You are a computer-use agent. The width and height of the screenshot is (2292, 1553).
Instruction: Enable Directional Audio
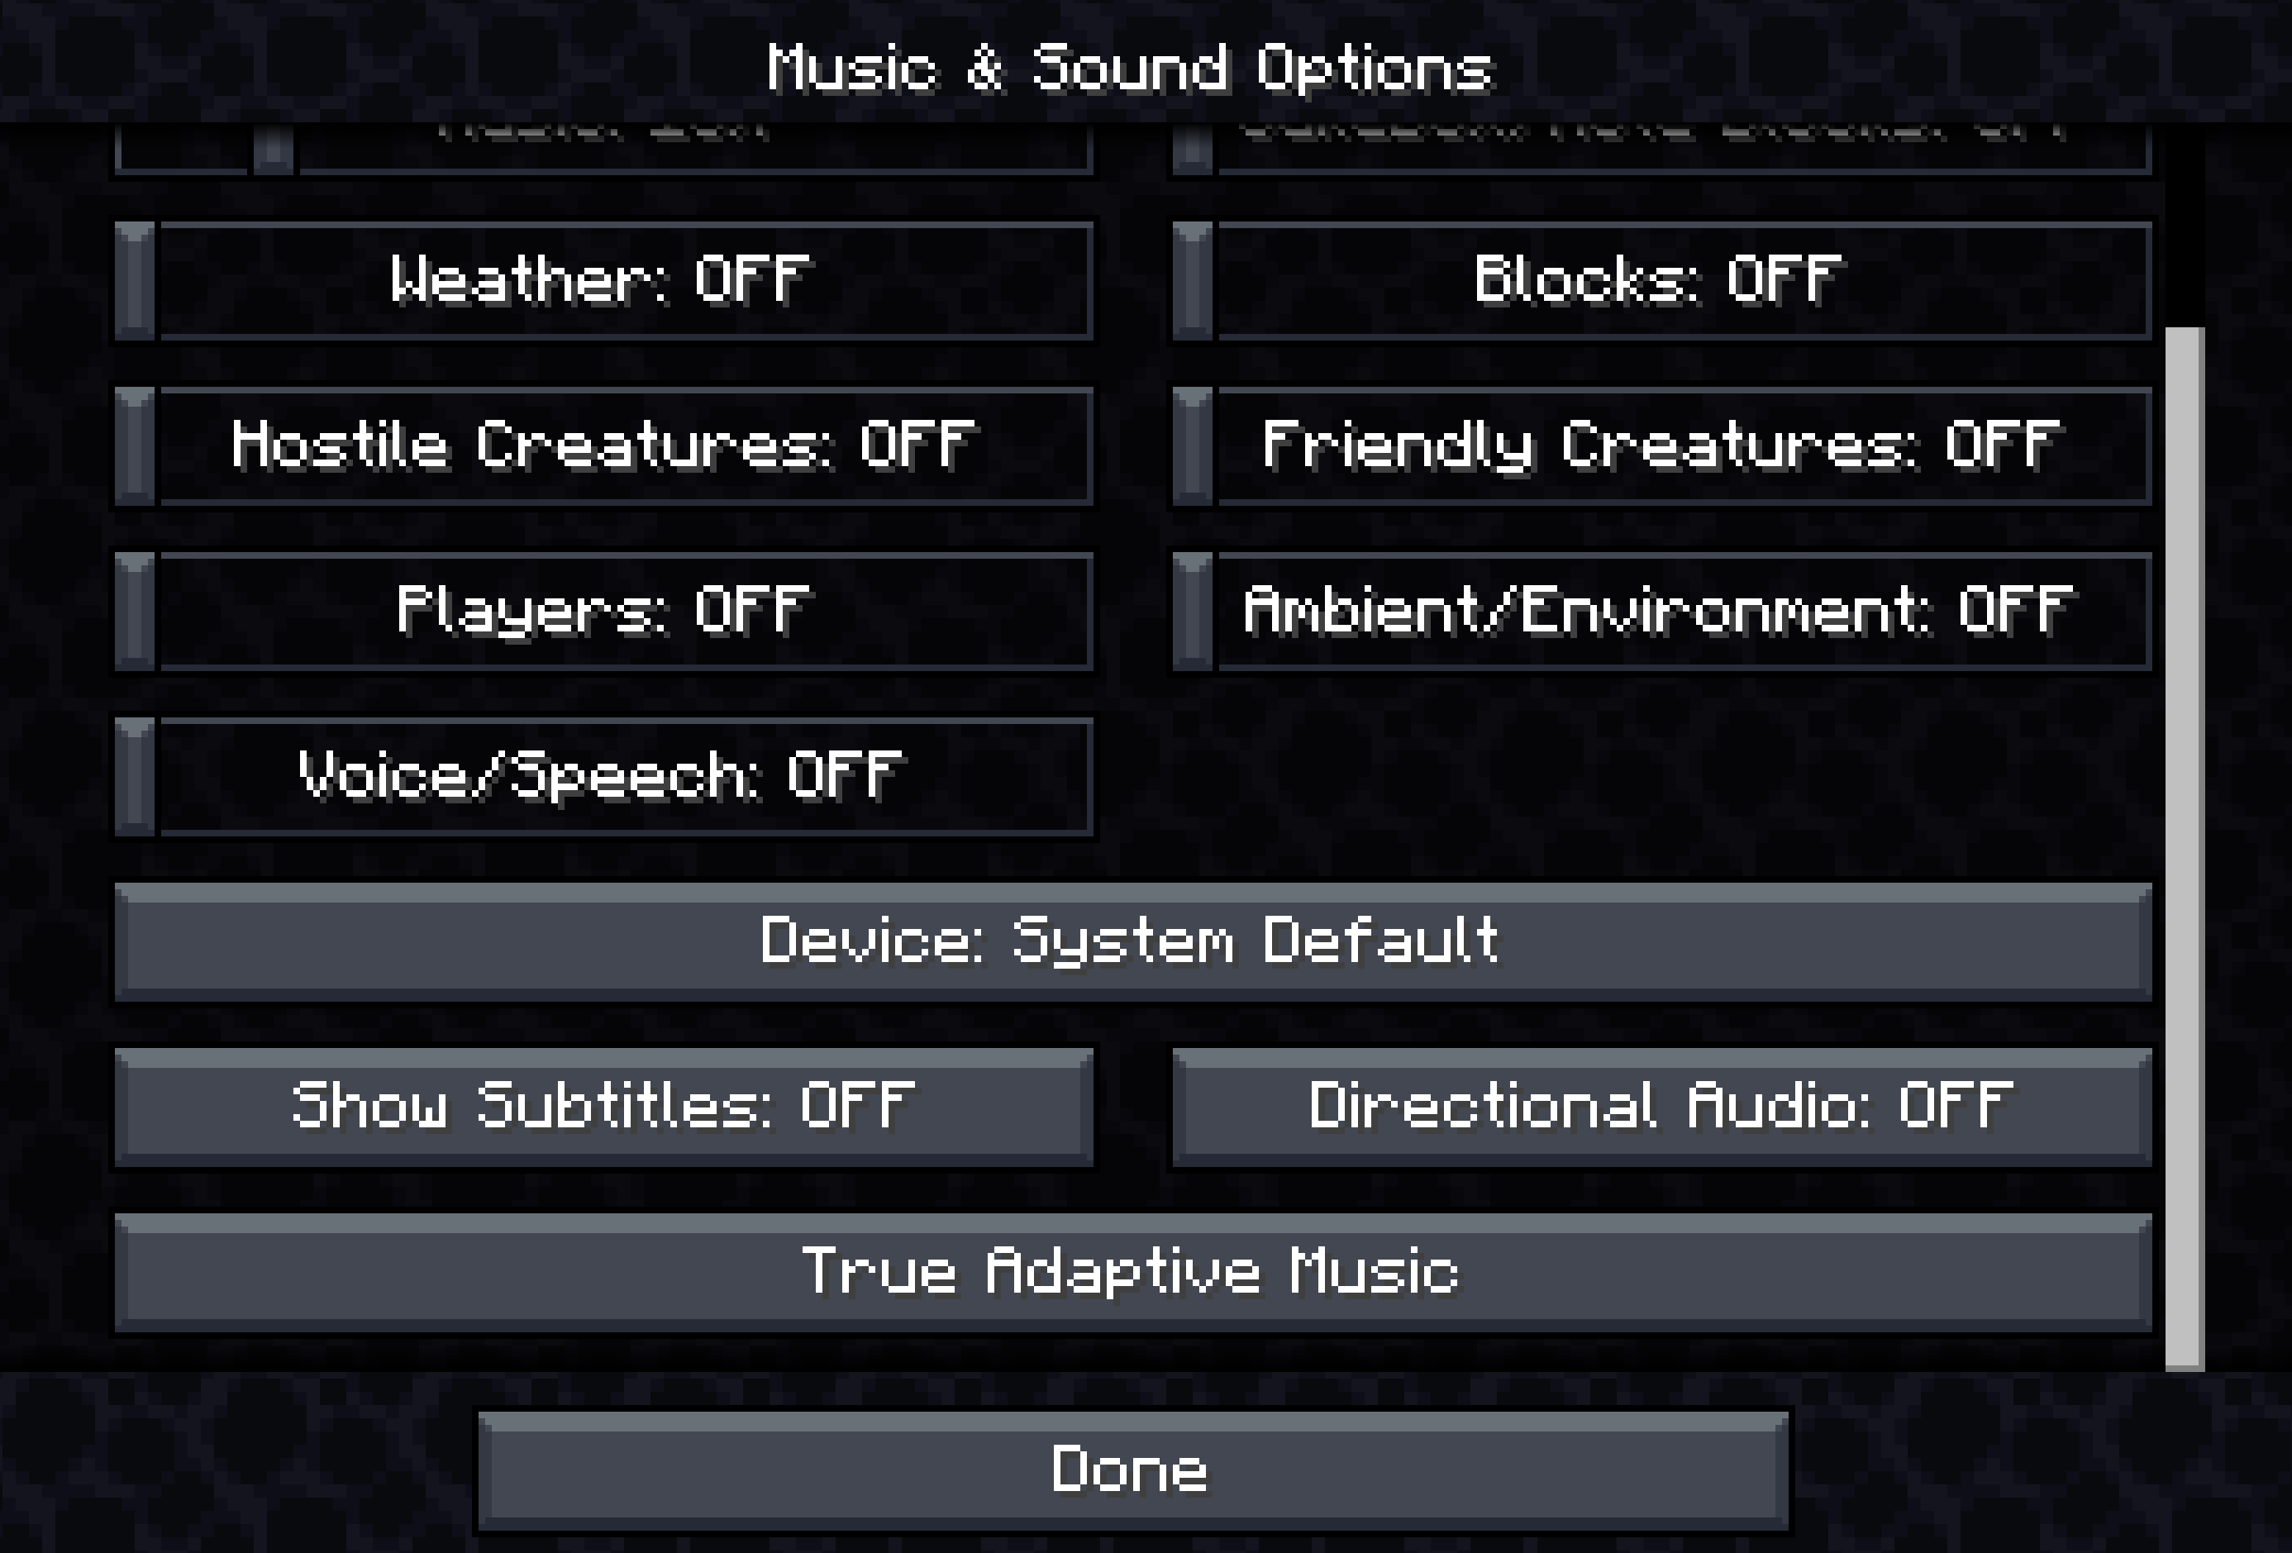click(1662, 1108)
